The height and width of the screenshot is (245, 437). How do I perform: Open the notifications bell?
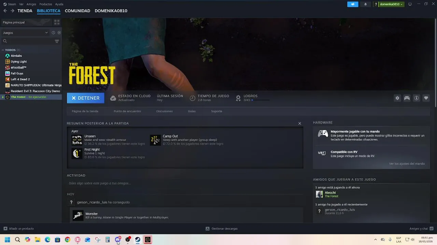(365, 4)
